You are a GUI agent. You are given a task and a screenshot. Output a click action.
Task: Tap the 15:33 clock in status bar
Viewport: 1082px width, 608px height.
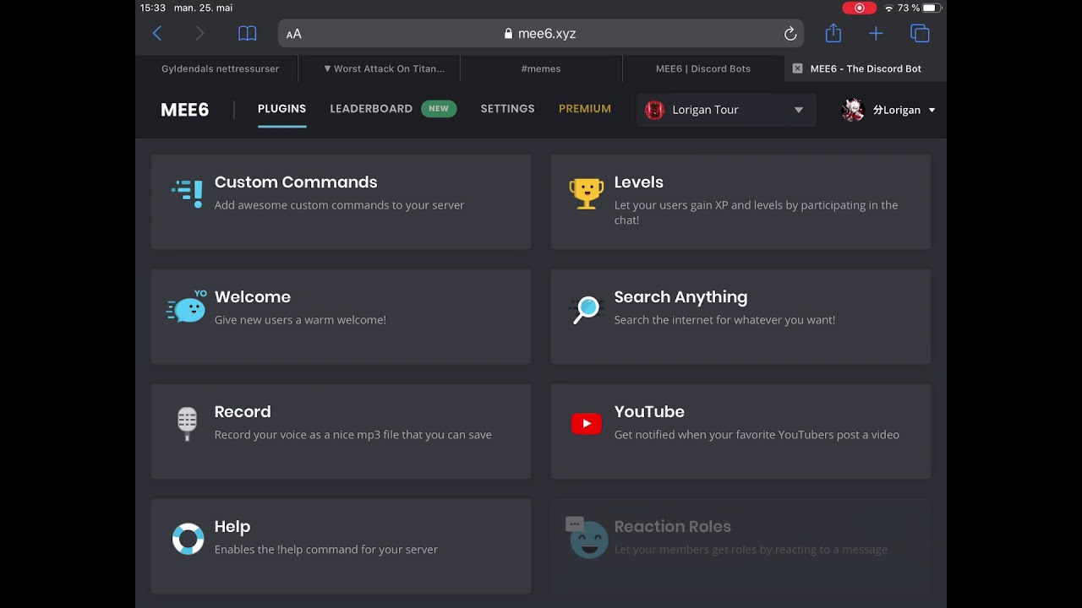coord(153,8)
